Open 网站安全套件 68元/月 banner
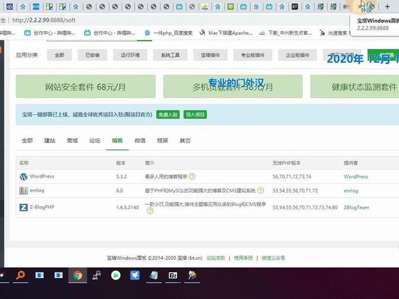The image size is (399, 299). click(85, 86)
